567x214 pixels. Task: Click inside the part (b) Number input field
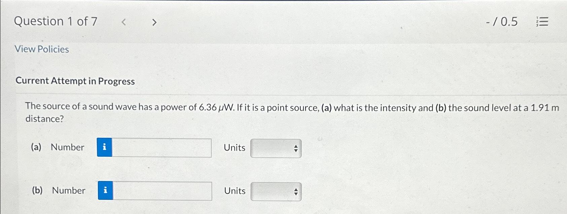click(162, 191)
